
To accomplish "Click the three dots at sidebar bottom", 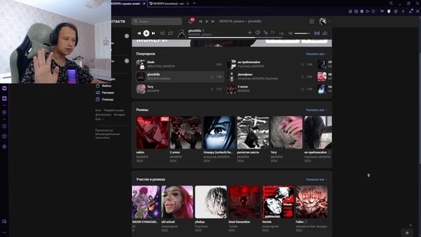I will 5,232.
